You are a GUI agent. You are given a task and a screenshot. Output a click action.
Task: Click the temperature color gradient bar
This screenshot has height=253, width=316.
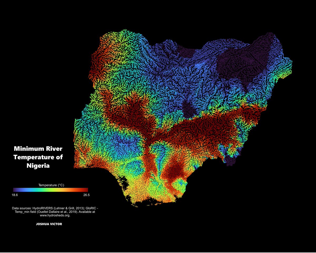tap(51, 190)
